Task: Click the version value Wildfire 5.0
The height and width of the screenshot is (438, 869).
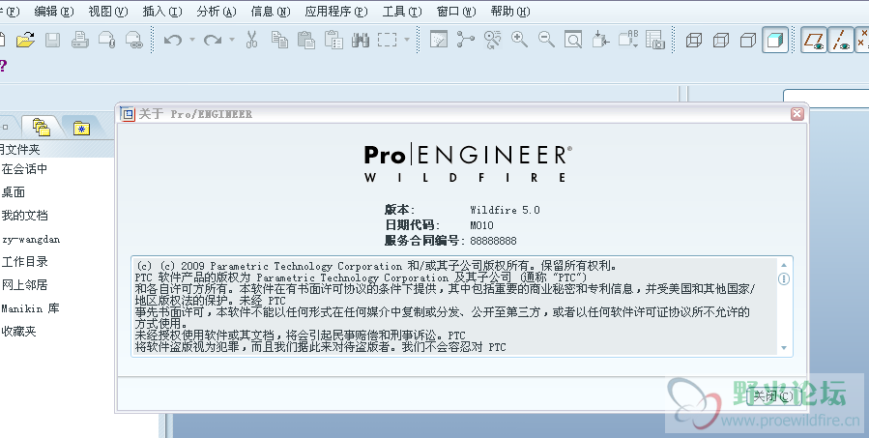Action: pyautogui.click(x=505, y=210)
